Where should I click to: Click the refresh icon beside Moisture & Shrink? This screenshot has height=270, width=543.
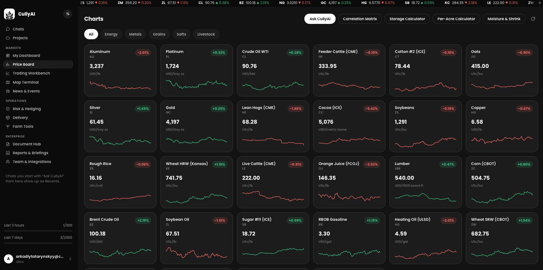point(533,19)
